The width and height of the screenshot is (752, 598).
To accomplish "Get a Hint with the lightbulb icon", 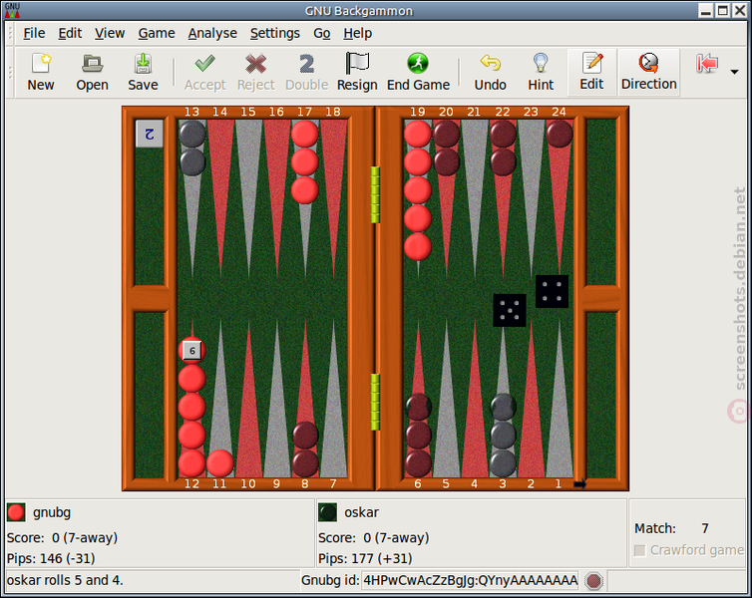I will pyautogui.click(x=541, y=72).
